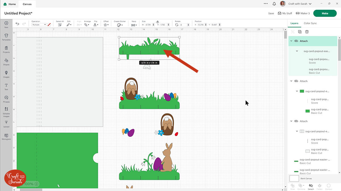Open the Arrange dropdown

87,25
